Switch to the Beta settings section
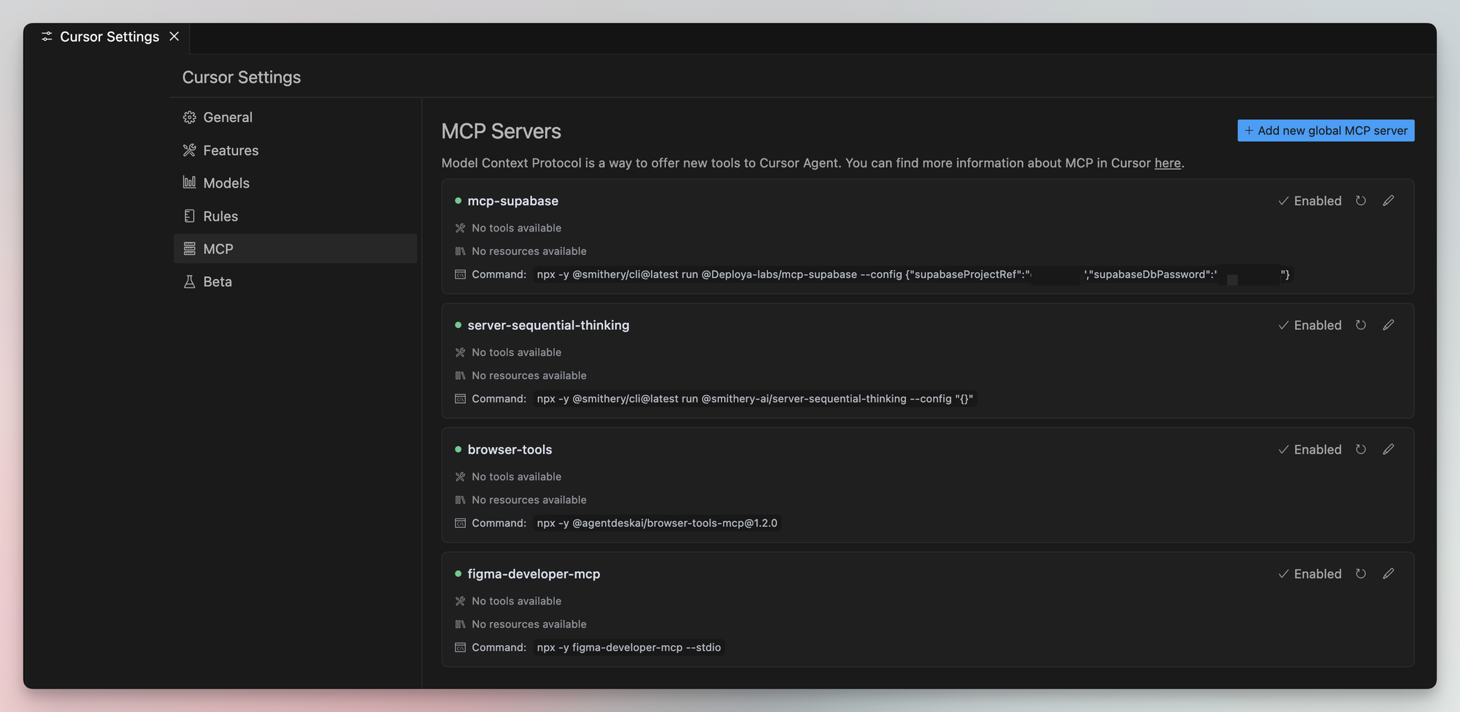The image size is (1460, 712). (217, 282)
